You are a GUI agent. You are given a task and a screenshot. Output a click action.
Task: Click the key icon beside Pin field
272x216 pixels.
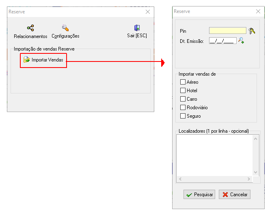click(x=252, y=31)
